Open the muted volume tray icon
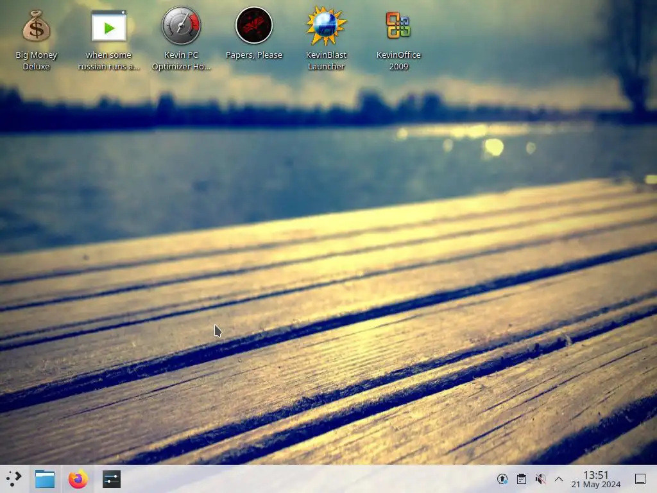This screenshot has width=657, height=493. click(x=540, y=479)
